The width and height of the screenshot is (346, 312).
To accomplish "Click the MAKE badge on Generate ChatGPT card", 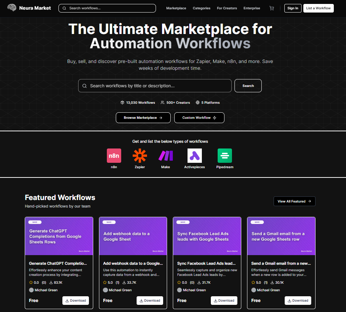I will (35, 222).
